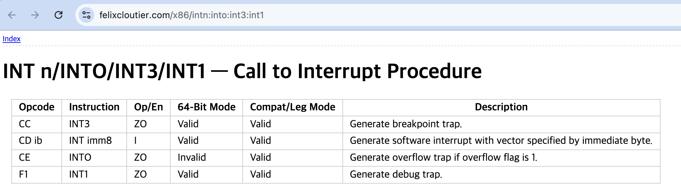681x193 pixels.
Task: Click the CD ib opcode cell
Action: click(30, 140)
